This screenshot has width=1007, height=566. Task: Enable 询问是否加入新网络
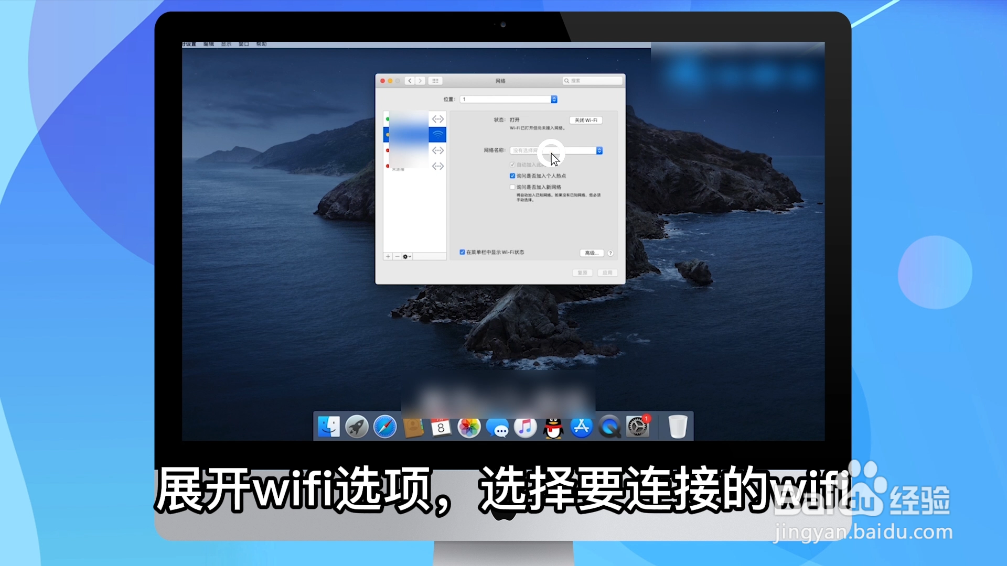512,187
